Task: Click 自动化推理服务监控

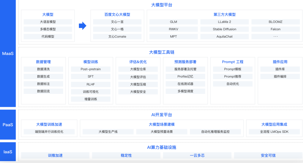Action: [x=216, y=132]
